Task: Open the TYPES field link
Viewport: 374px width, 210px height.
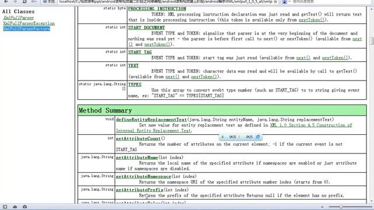Action: pos(135,85)
